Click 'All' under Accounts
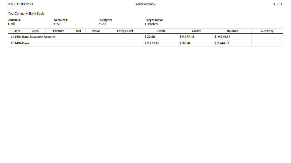 58,24
